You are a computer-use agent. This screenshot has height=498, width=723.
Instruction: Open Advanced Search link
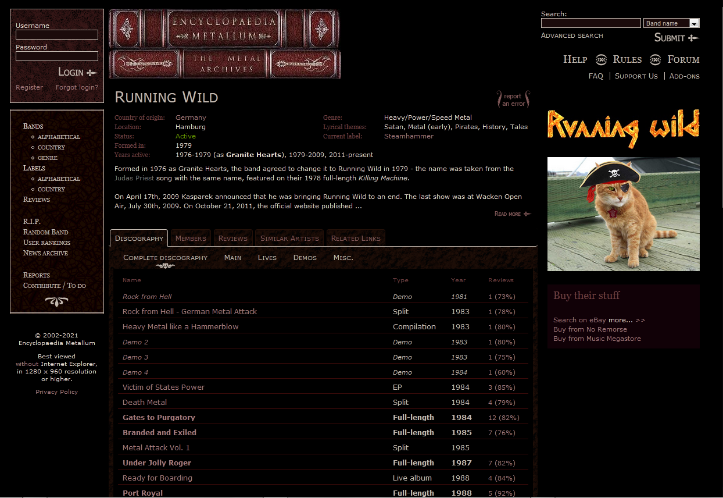(x=572, y=35)
